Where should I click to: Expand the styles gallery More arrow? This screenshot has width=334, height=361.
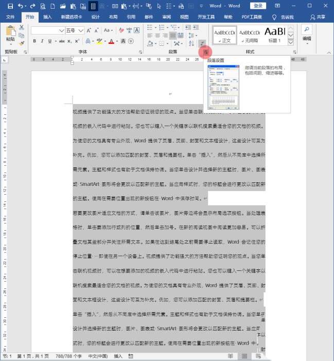pos(291,42)
